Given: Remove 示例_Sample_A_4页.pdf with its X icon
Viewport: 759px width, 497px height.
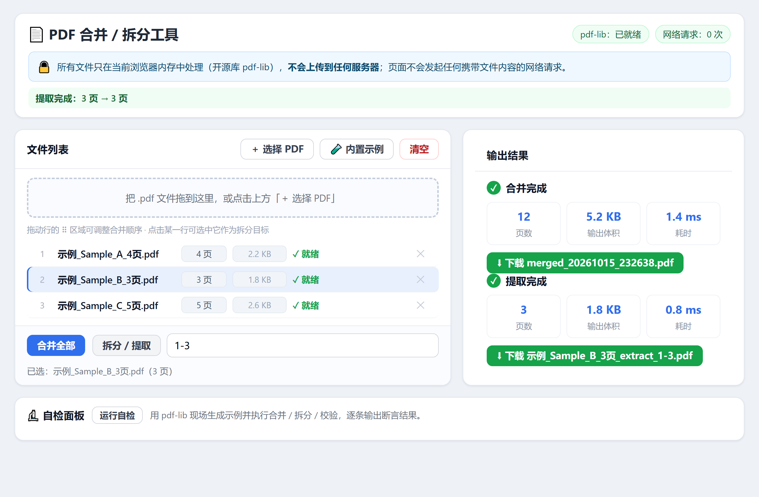Looking at the screenshot, I should pyautogui.click(x=420, y=254).
